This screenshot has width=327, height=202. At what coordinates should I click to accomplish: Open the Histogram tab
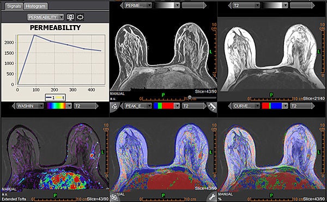[35, 6]
